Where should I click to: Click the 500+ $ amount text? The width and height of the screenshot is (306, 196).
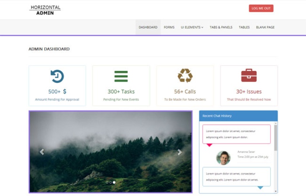tap(57, 91)
